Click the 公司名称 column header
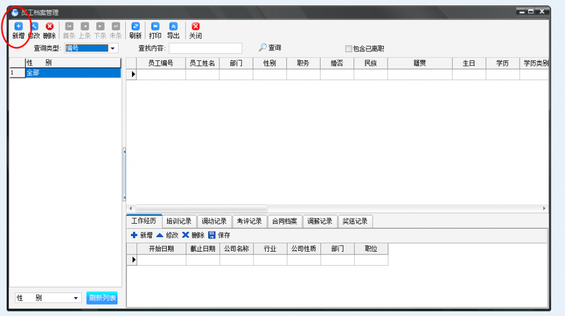This screenshot has width=565, height=316. tap(237, 249)
